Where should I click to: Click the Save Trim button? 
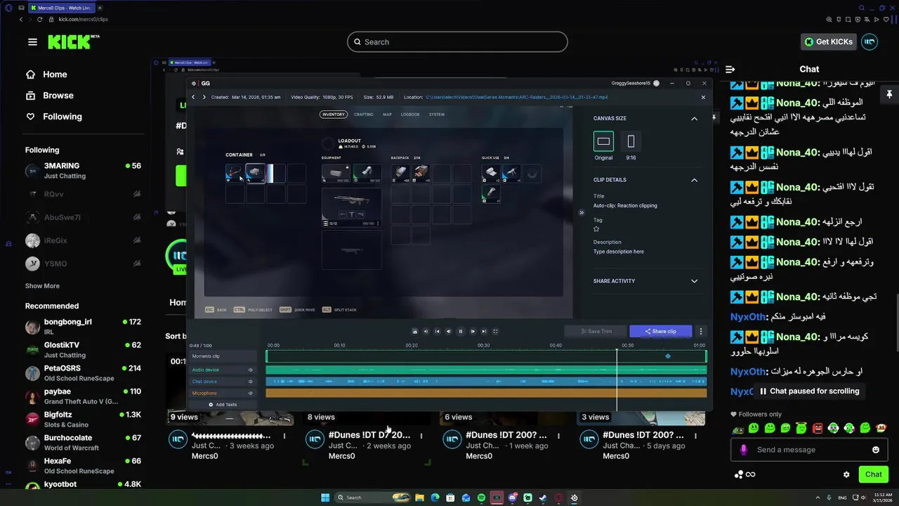point(596,331)
